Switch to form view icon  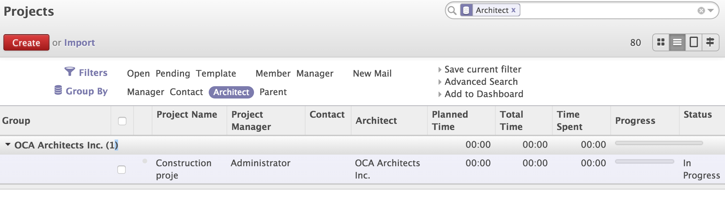(x=694, y=42)
